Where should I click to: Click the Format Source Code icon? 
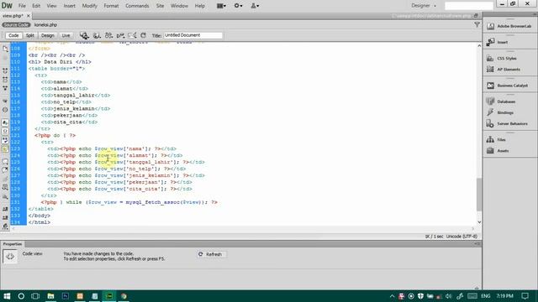(x=5, y=226)
